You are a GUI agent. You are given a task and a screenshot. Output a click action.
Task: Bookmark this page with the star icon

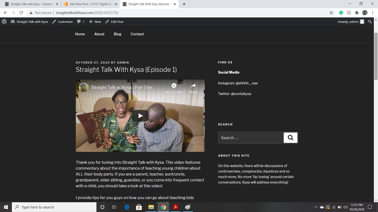tap(331, 13)
